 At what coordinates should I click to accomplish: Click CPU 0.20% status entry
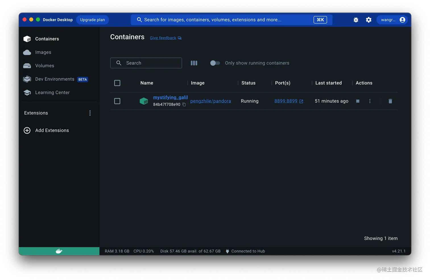(x=144, y=251)
